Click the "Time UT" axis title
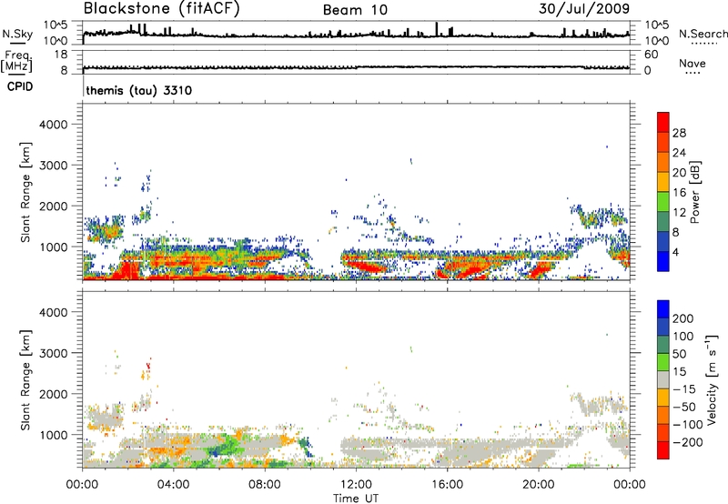Screen dimensions: 728x504 pos(356,499)
